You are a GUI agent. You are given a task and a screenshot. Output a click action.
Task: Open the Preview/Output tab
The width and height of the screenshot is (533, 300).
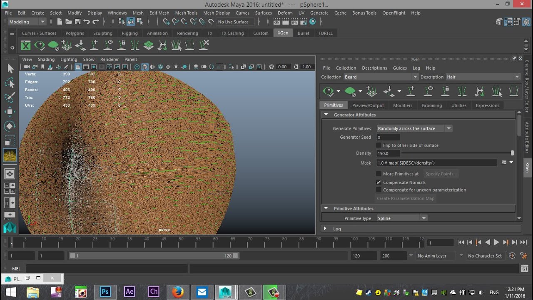[x=368, y=105]
